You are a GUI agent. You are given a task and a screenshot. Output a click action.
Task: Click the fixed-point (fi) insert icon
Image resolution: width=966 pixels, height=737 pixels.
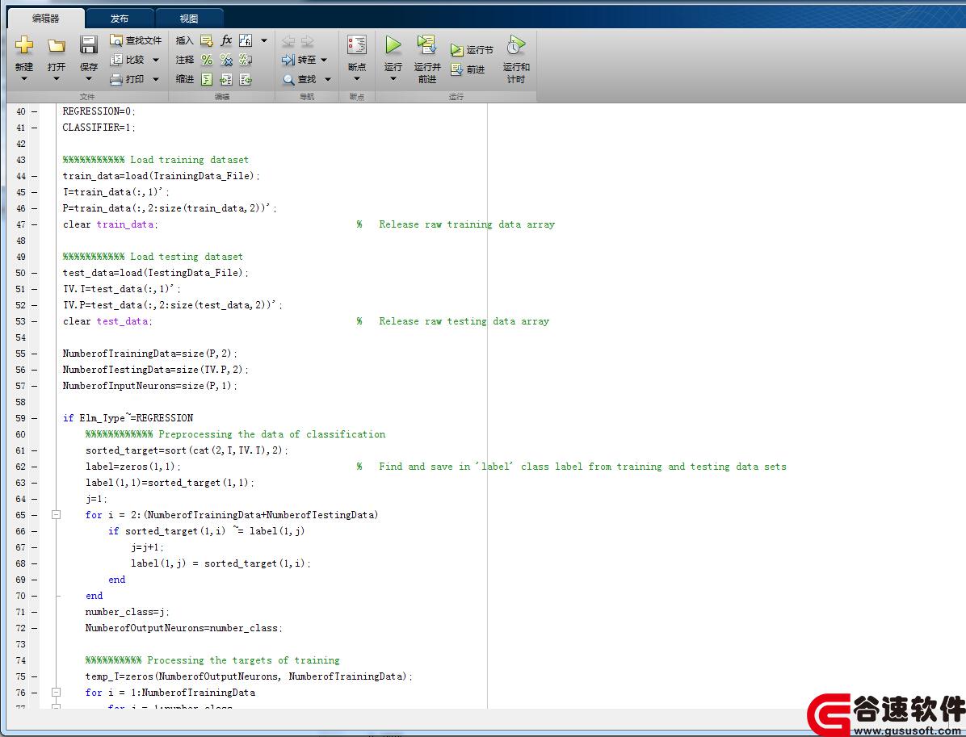tap(246, 40)
